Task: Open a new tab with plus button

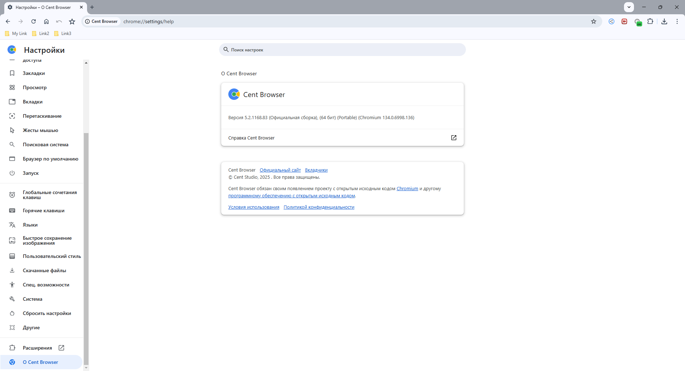Action: 92,7
